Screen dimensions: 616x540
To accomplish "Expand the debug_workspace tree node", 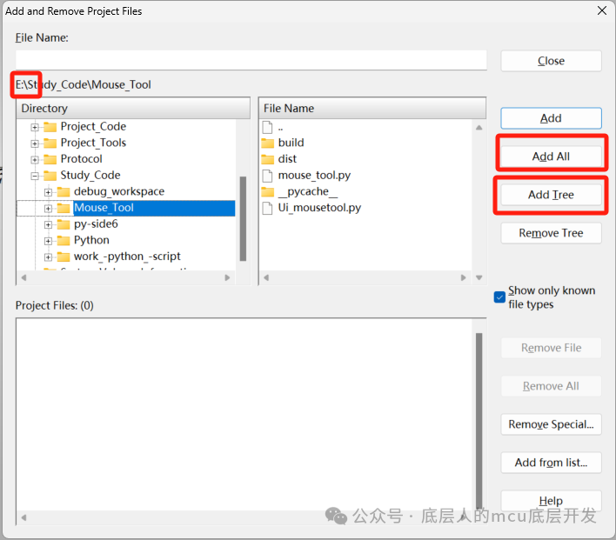I will pyautogui.click(x=49, y=191).
